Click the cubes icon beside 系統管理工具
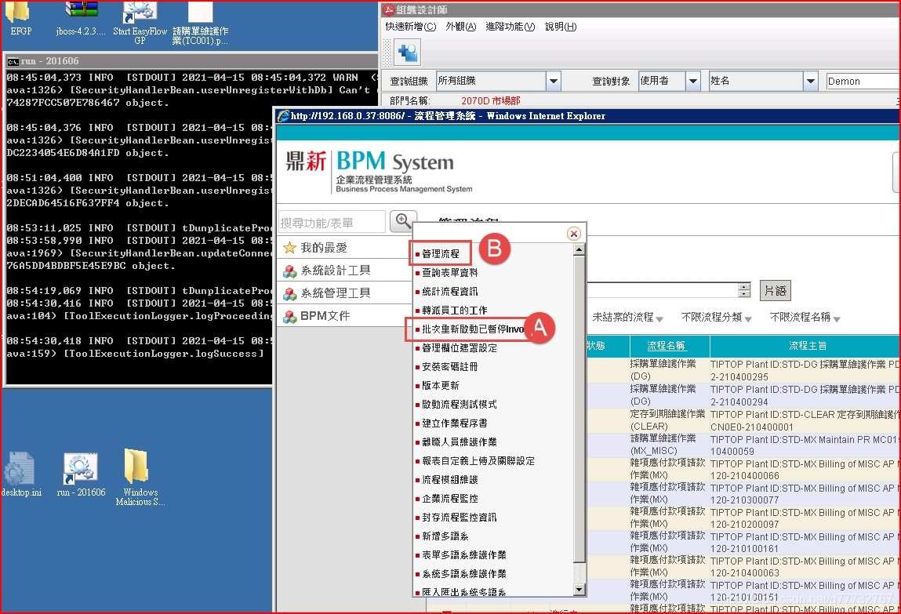This screenshot has height=614, width=901. tap(289, 293)
